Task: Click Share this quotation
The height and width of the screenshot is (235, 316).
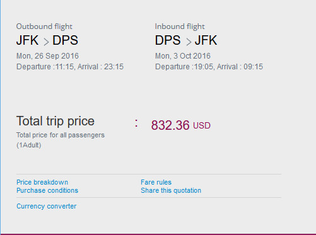Action: [x=171, y=190]
